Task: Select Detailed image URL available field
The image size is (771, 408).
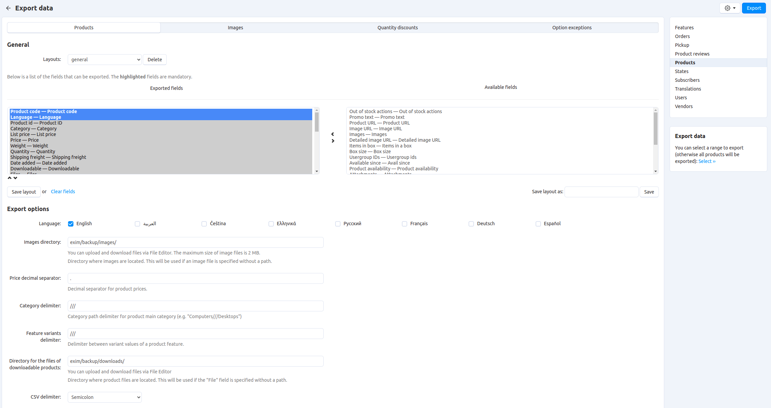Action: click(501, 140)
